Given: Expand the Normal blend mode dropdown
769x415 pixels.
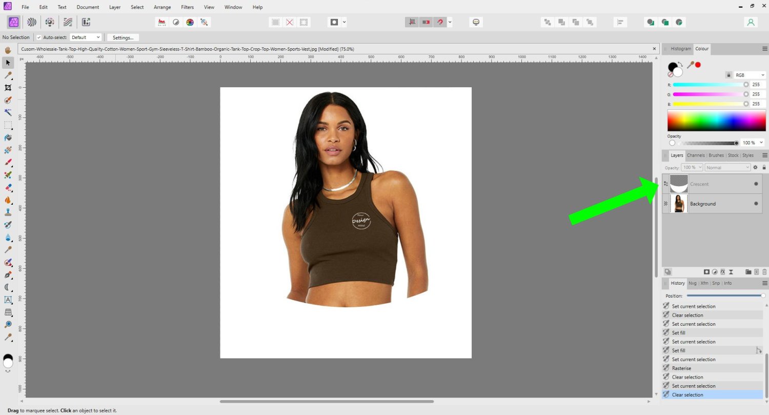Looking at the screenshot, I should pos(727,168).
